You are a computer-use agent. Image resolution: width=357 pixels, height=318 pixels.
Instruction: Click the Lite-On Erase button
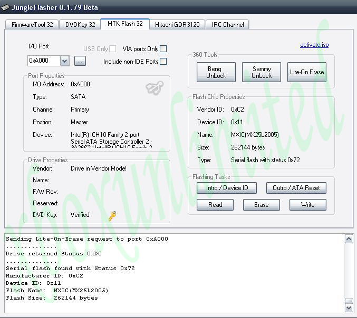tap(307, 72)
